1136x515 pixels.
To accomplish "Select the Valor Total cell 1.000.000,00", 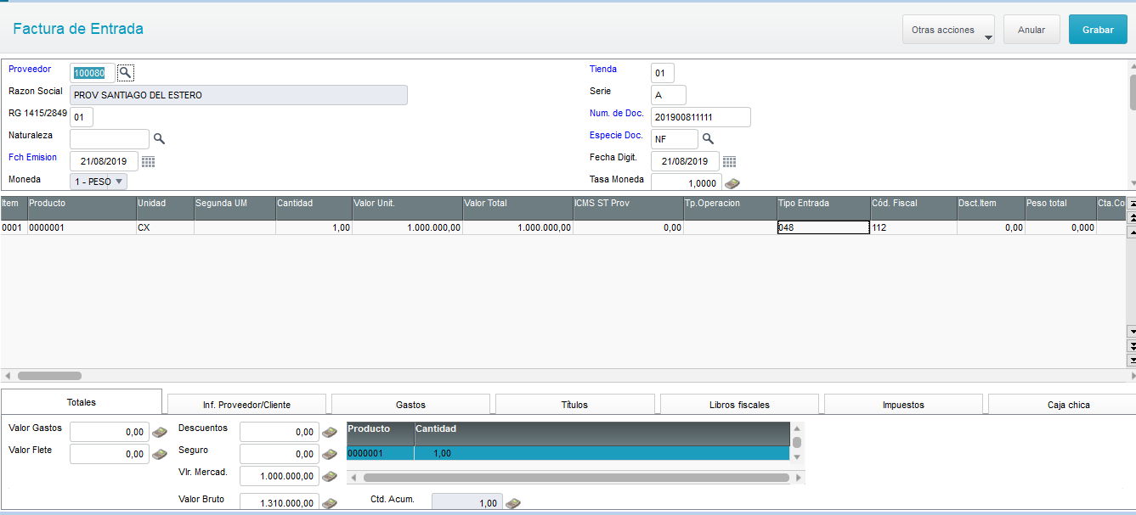I will [x=517, y=227].
